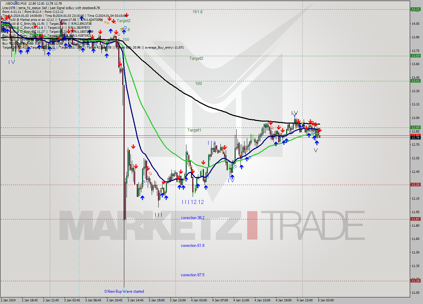Click the '4 Jan 19:00' time axis label
The width and height of the screenshot is (423, 304).
pos(284,300)
